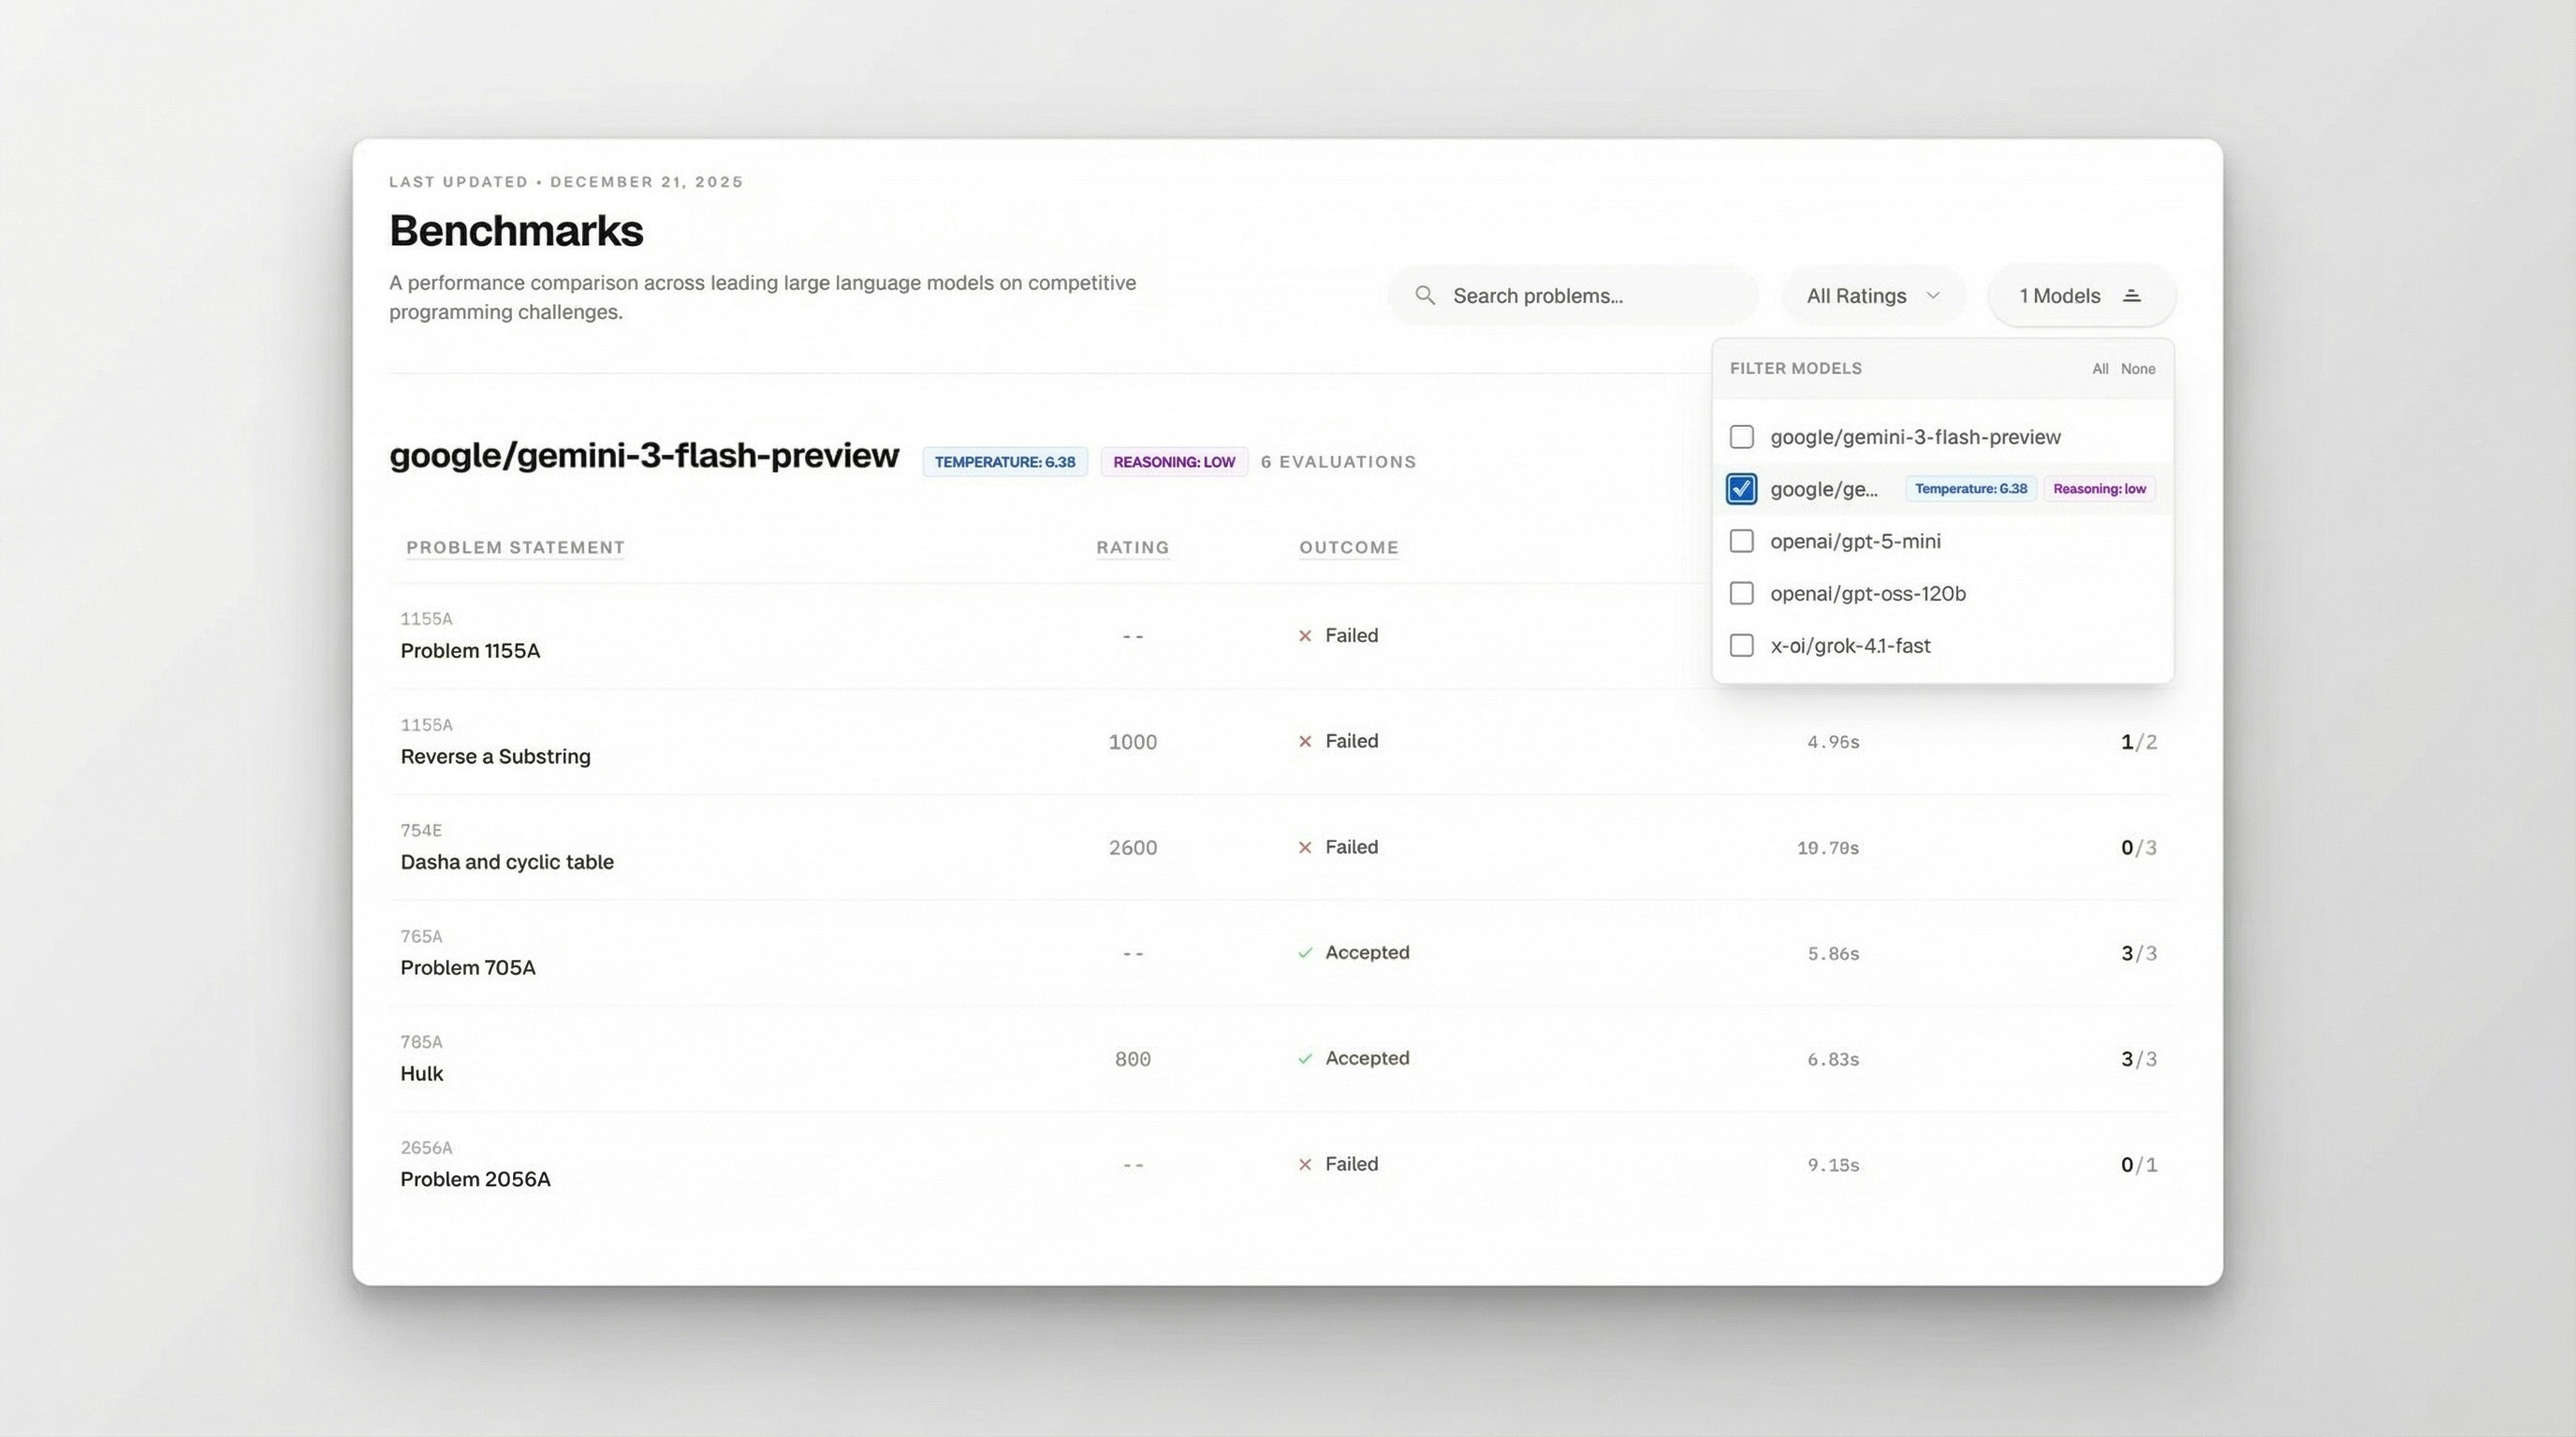Click the Reasoning: Low badge near model heading
The height and width of the screenshot is (1437, 2576).
(1173, 461)
